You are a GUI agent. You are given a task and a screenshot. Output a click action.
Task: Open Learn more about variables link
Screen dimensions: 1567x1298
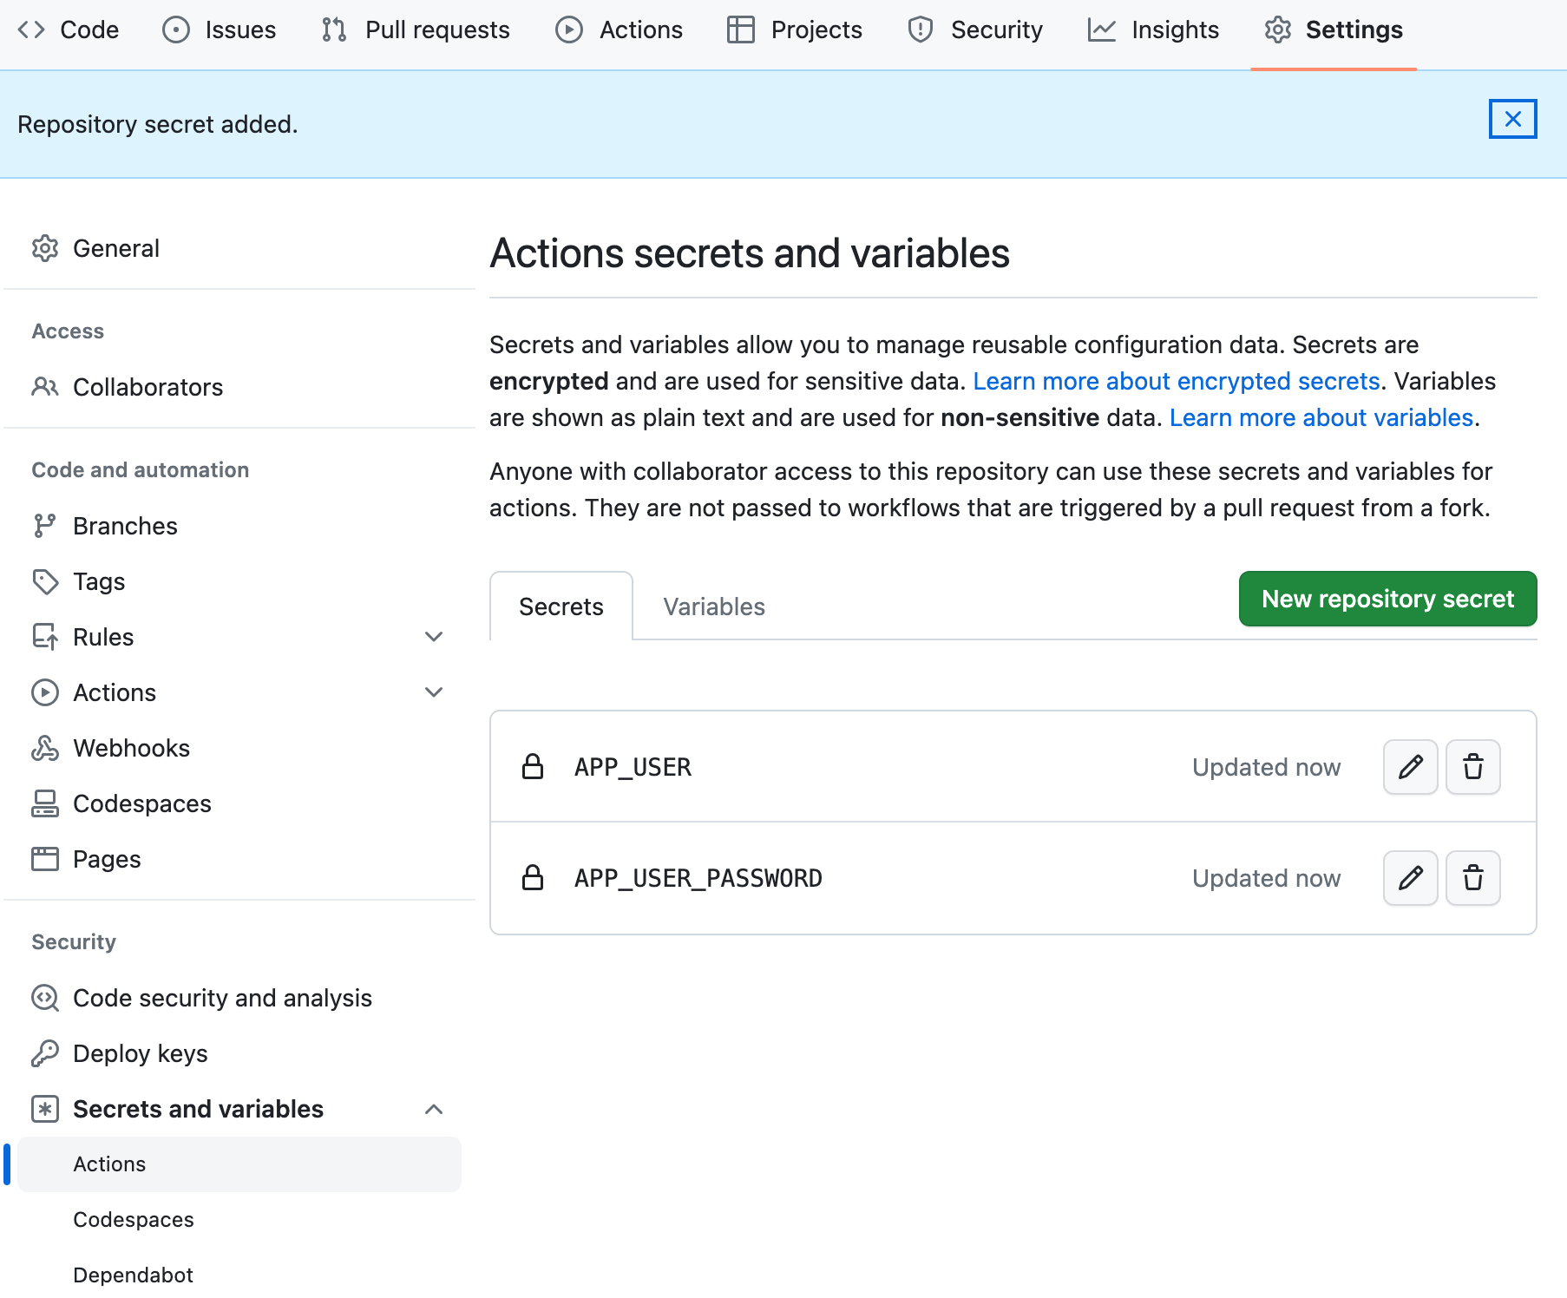[x=1321, y=417]
